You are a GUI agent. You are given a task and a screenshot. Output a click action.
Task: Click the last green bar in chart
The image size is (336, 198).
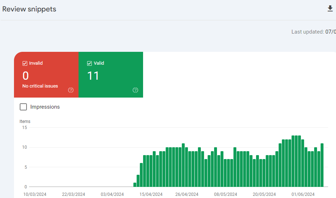click(322, 165)
